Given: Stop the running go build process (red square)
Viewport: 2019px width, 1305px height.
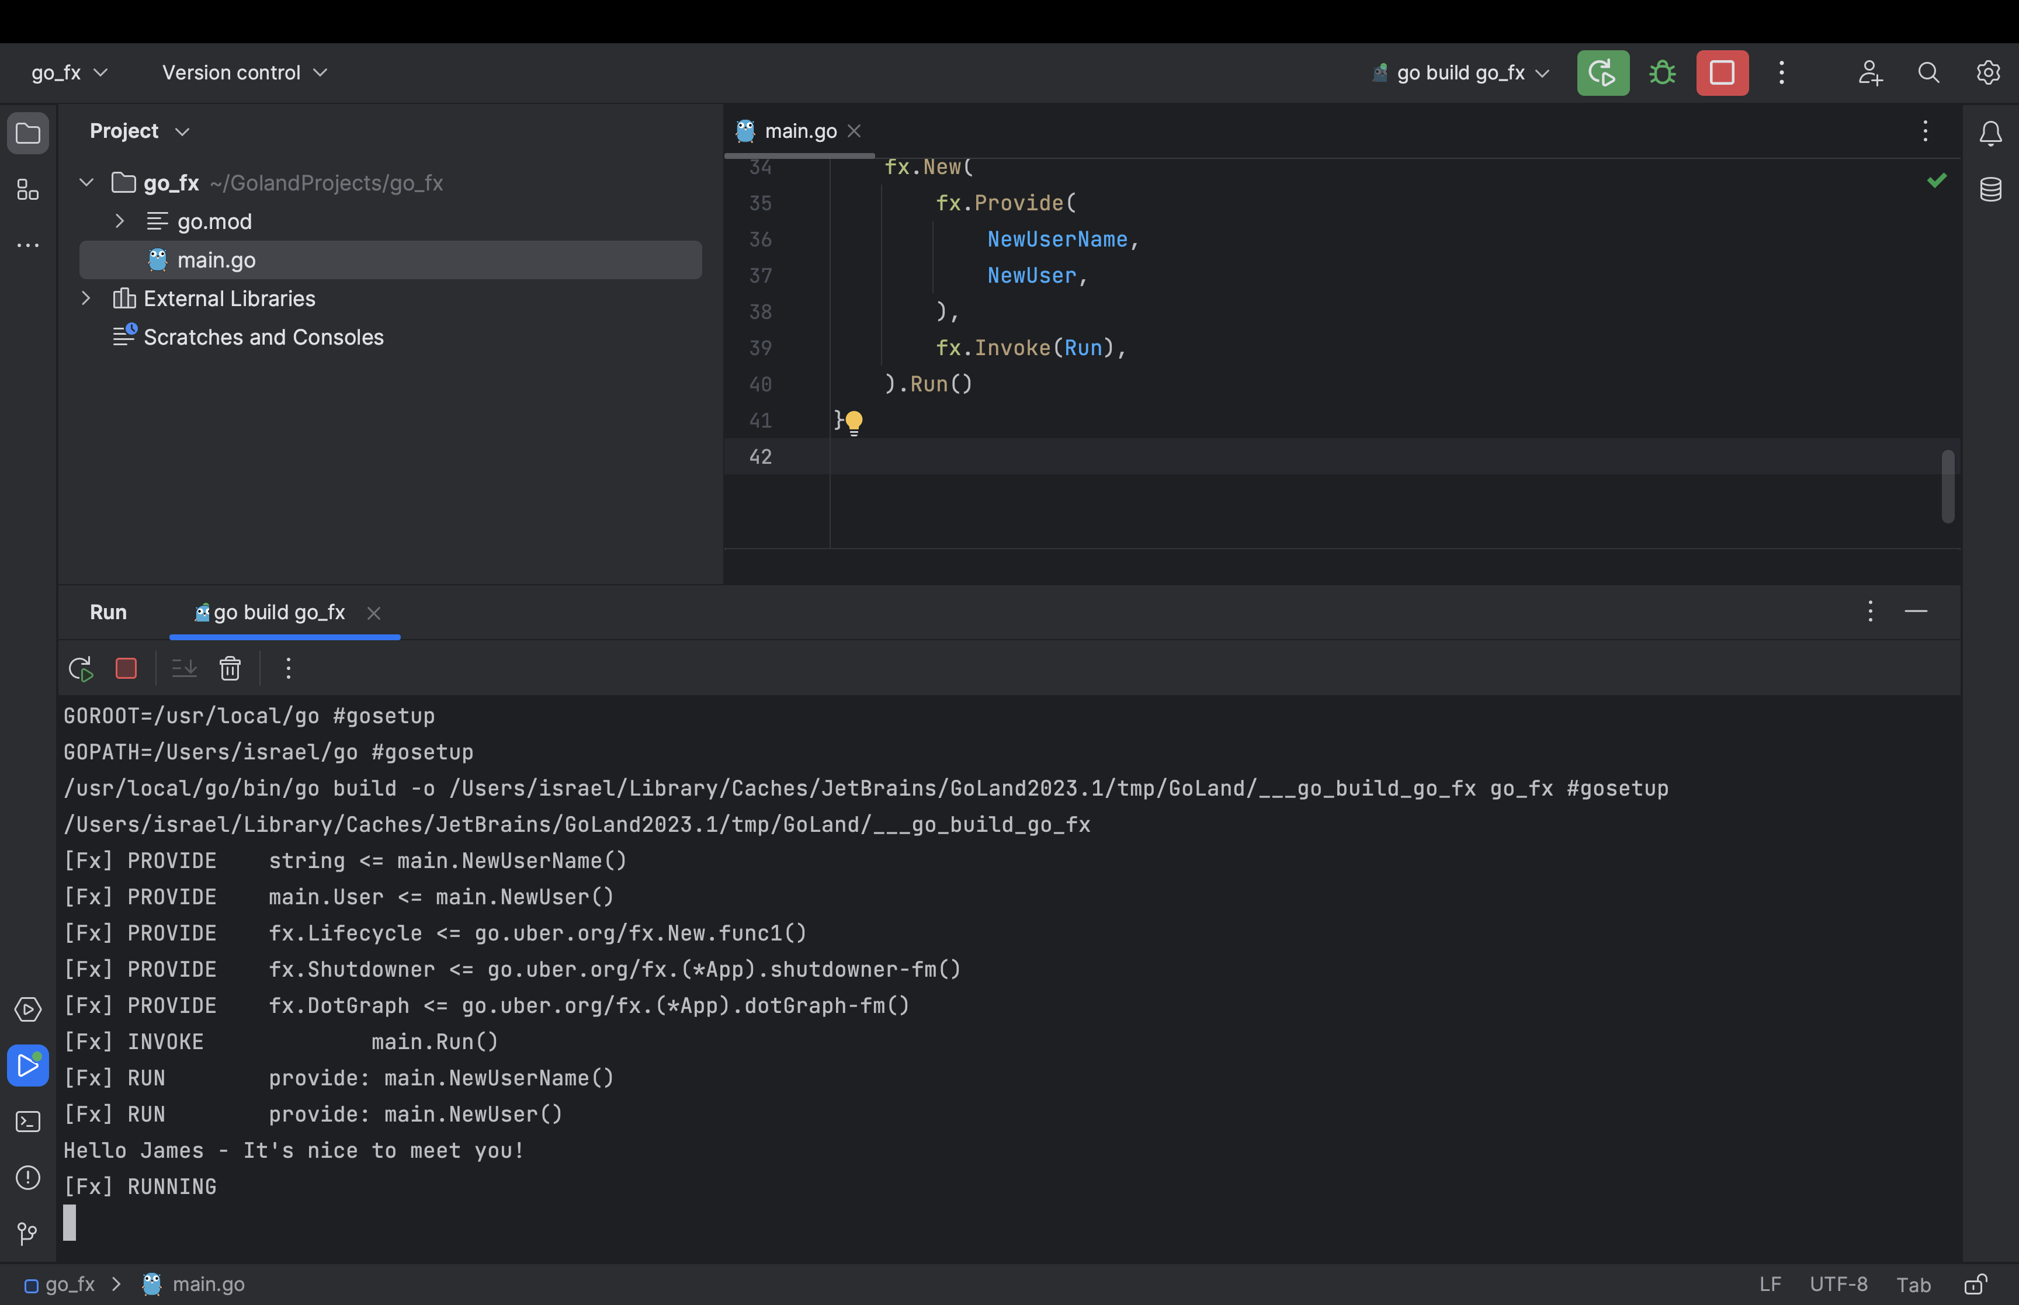Looking at the screenshot, I should [x=1722, y=73].
